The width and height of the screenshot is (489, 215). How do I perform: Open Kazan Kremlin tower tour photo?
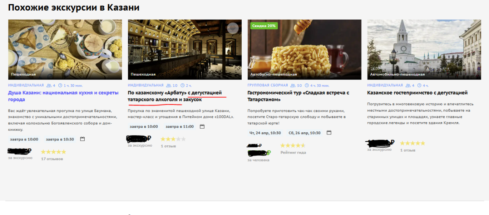coord(424,49)
